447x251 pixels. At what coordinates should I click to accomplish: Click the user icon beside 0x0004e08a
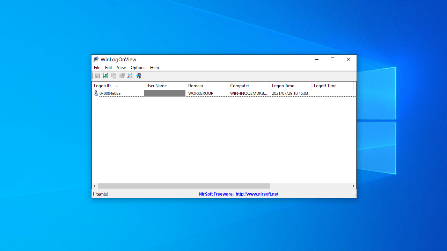(96, 93)
